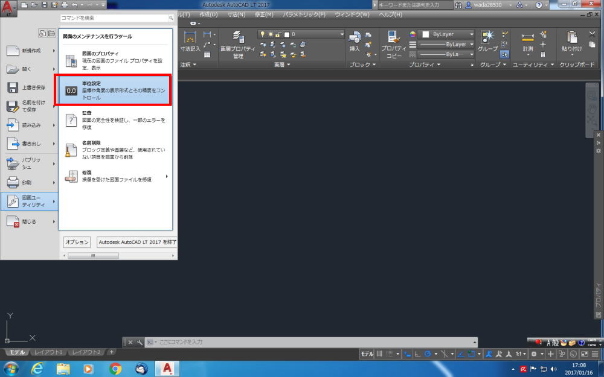Click the command line input field

click(311, 342)
